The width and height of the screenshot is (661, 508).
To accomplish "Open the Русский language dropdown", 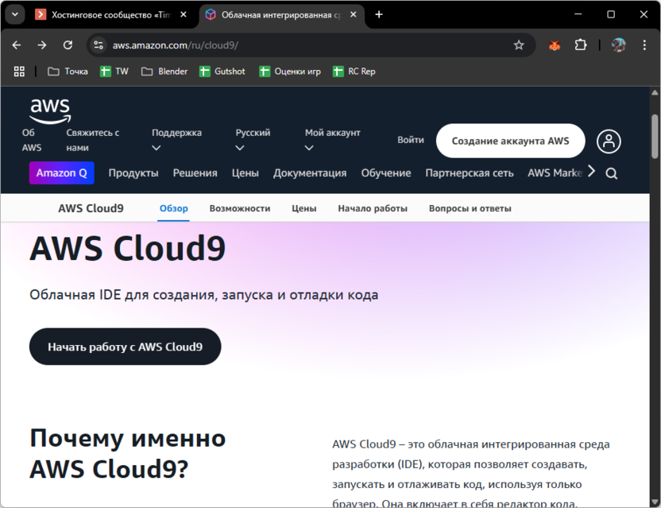I will [x=253, y=140].
